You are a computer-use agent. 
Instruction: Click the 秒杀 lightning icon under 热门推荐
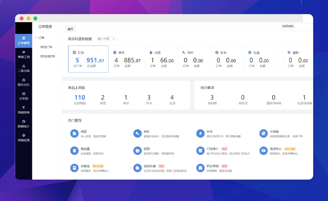pos(200,134)
